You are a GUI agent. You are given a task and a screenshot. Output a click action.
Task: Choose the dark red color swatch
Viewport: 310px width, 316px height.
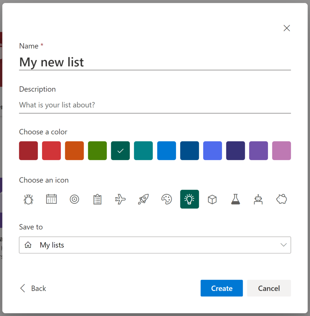[x=28, y=151]
